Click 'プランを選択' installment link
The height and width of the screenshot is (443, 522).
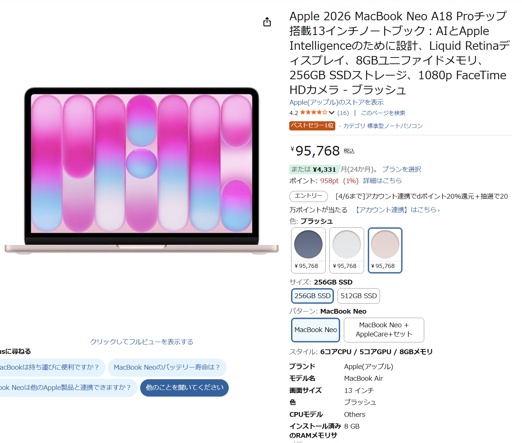[x=401, y=169]
